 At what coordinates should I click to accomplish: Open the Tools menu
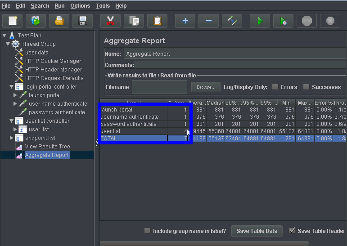(x=103, y=6)
